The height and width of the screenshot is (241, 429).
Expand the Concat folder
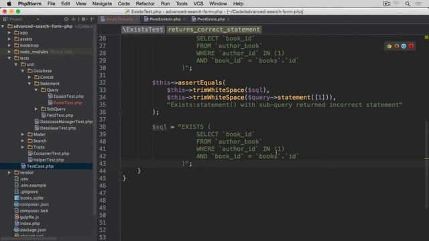29,77
